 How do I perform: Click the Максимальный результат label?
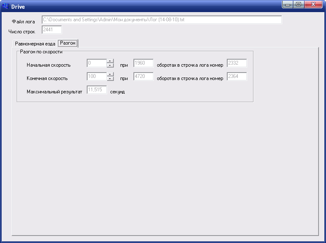coord(55,92)
